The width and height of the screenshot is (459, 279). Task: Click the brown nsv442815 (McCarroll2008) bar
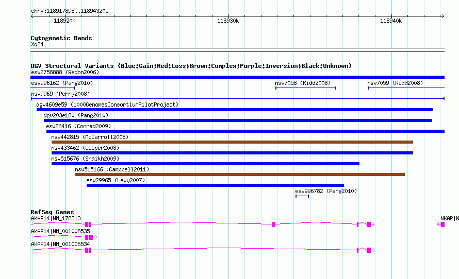(x=232, y=142)
